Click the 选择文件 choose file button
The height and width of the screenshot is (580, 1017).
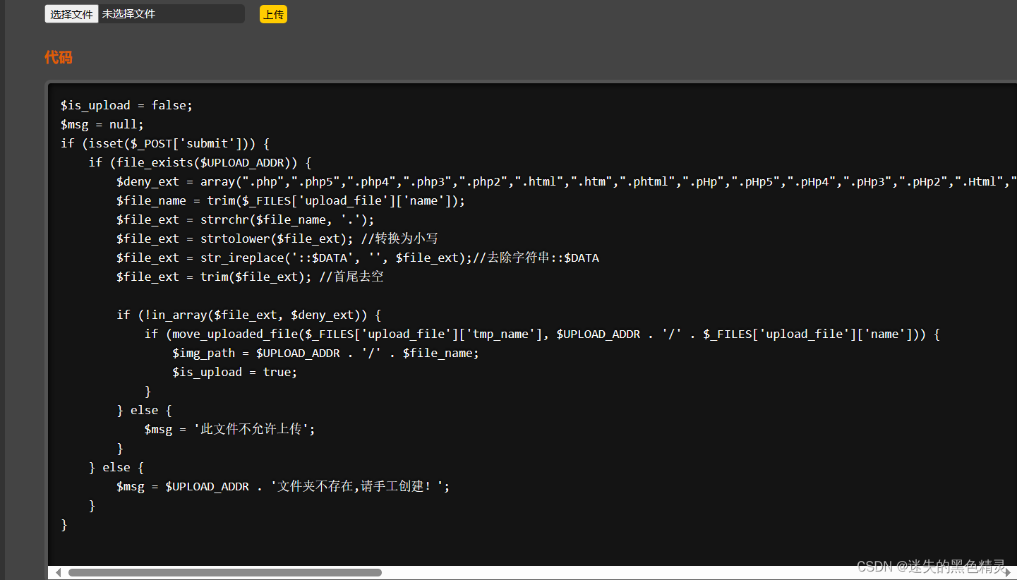coord(71,14)
